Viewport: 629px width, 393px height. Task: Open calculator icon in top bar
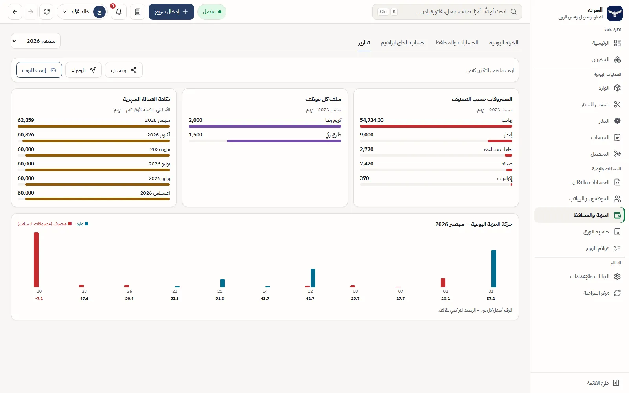[x=138, y=12]
